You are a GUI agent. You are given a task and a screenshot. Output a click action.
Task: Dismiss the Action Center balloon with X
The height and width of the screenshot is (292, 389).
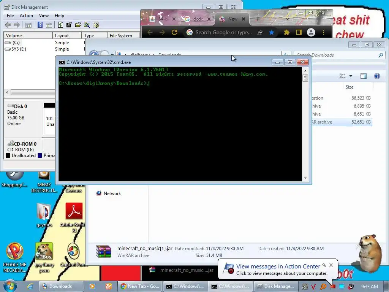coord(331,265)
